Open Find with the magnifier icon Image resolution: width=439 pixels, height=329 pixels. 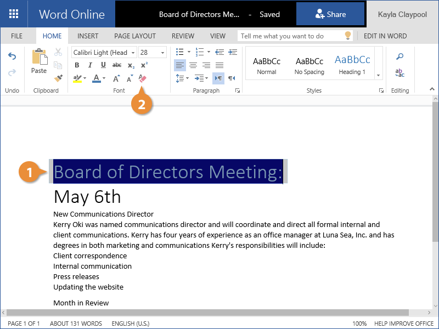400,56
